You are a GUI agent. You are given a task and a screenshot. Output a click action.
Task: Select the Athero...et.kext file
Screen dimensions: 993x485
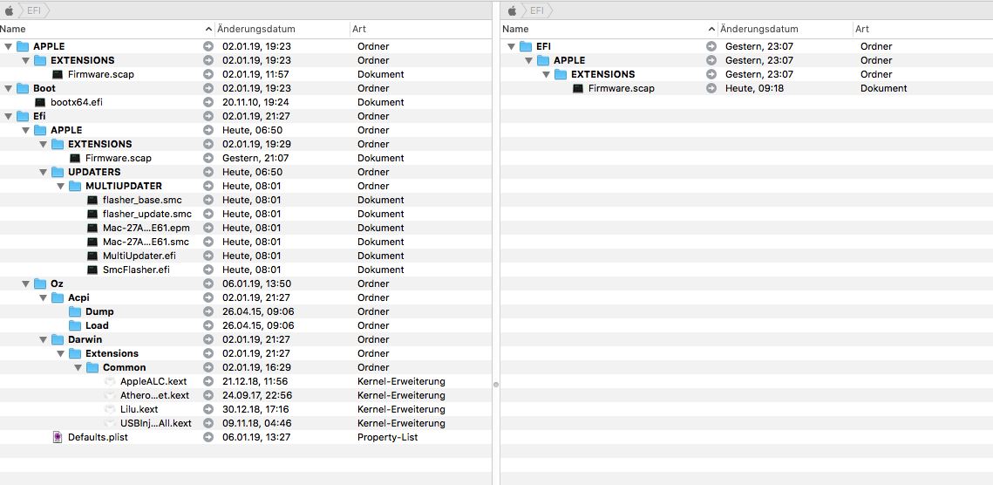point(154,395)
